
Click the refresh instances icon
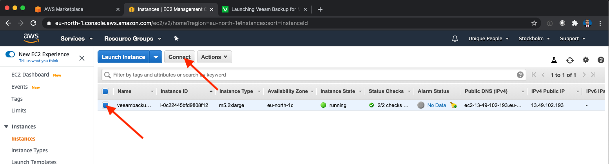pos(570,60)
